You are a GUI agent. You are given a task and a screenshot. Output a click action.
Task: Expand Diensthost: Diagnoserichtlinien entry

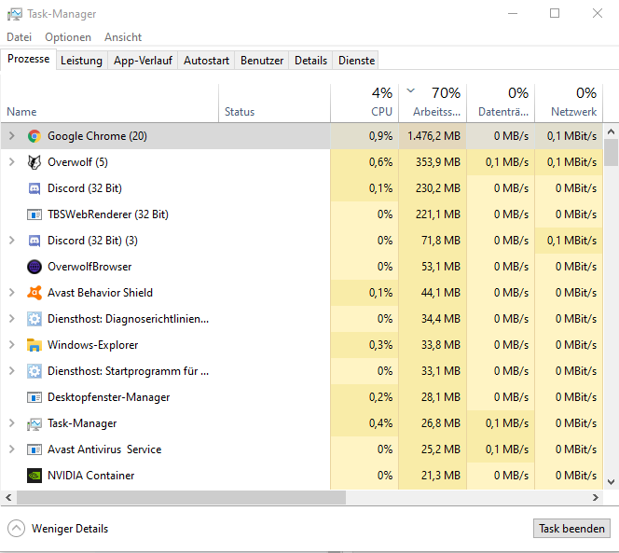[12, 318]
